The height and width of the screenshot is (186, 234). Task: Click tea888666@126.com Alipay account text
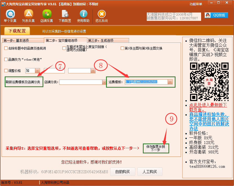(x=207, y=166)
